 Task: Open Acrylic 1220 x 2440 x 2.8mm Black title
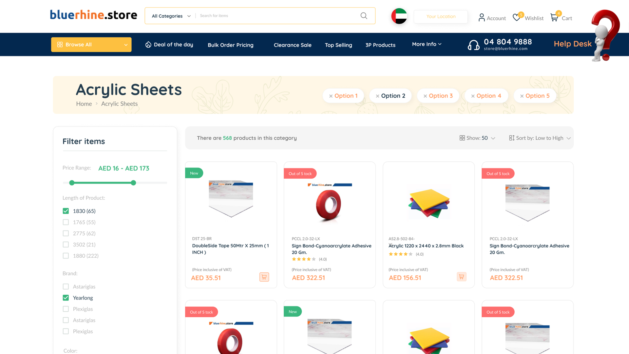point(426,246)
